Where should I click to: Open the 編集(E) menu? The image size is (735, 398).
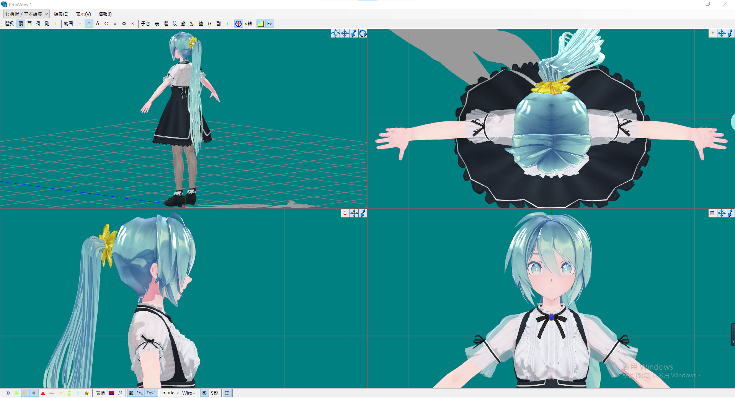[x=61, y=14]
